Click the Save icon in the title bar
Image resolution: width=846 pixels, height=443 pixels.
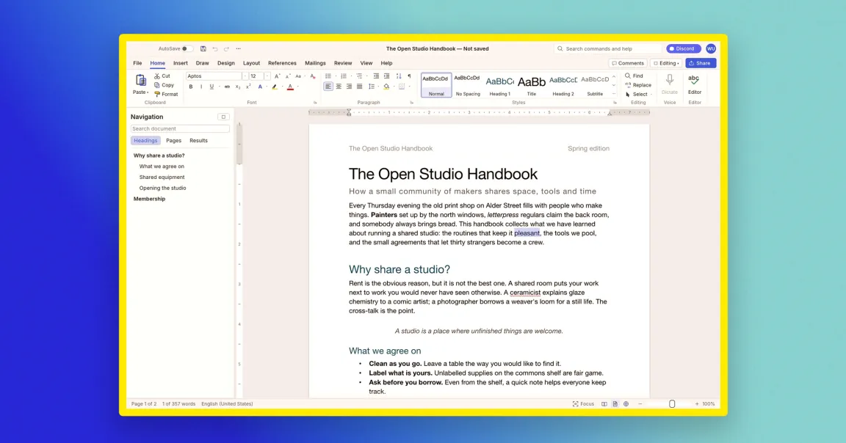point(203,48)
